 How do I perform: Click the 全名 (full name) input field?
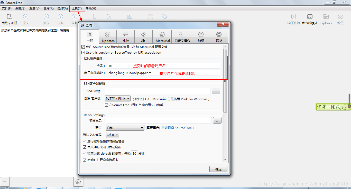click(x=164, y=66)
